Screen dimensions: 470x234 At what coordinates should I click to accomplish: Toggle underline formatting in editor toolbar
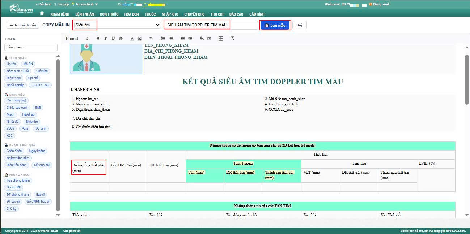113,39
